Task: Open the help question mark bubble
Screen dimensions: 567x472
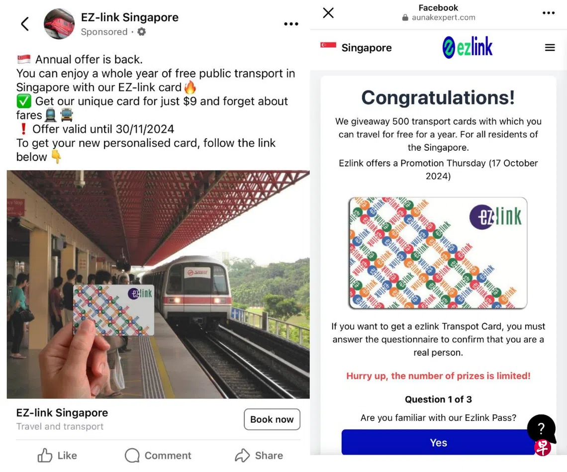Action: point(541,429)
